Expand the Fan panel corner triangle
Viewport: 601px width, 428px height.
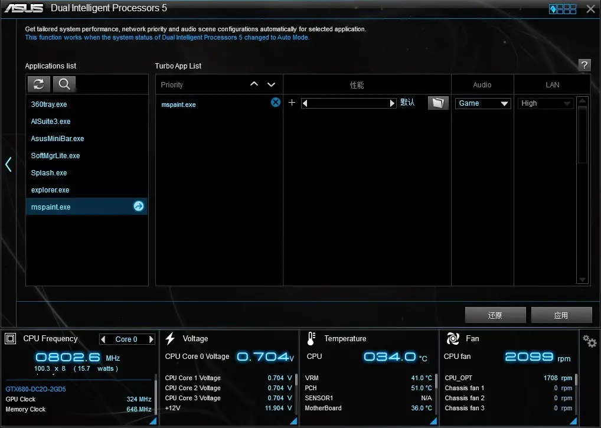tap(573, 421)
